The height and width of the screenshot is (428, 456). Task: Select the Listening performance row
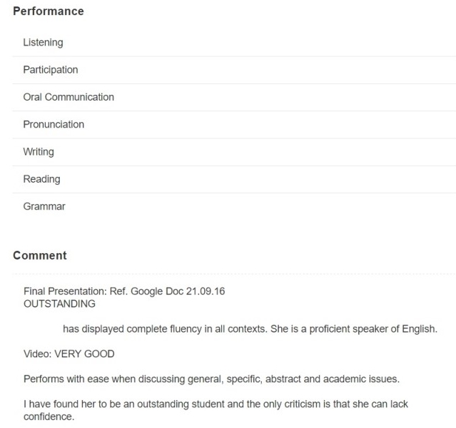(234, 43)
